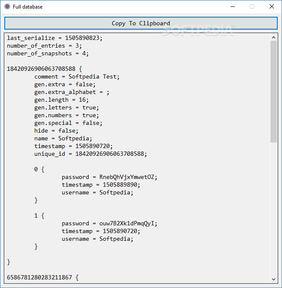
Task: Click the timestamp = 1505889890 line
Action: point(101,185)
